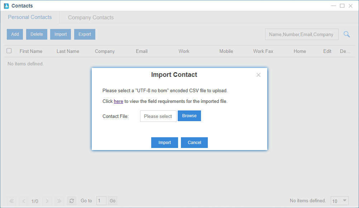The height and width of the screenshot is (208, 359).
Task: Click inside the Go to page input
Action: 101,200
